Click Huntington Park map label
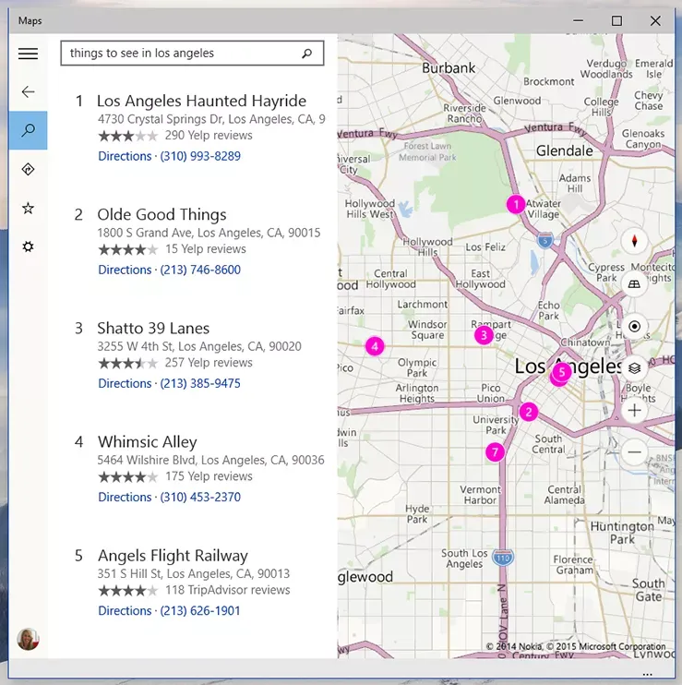Screen dimensions: 682x685 622,533
